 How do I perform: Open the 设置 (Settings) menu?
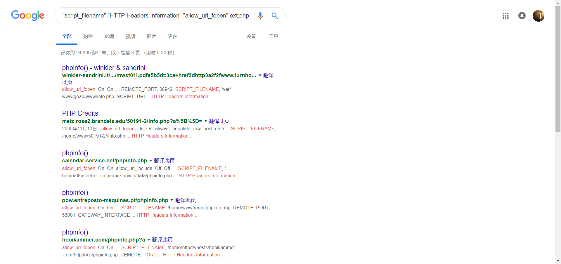click(x=251, y=37)
